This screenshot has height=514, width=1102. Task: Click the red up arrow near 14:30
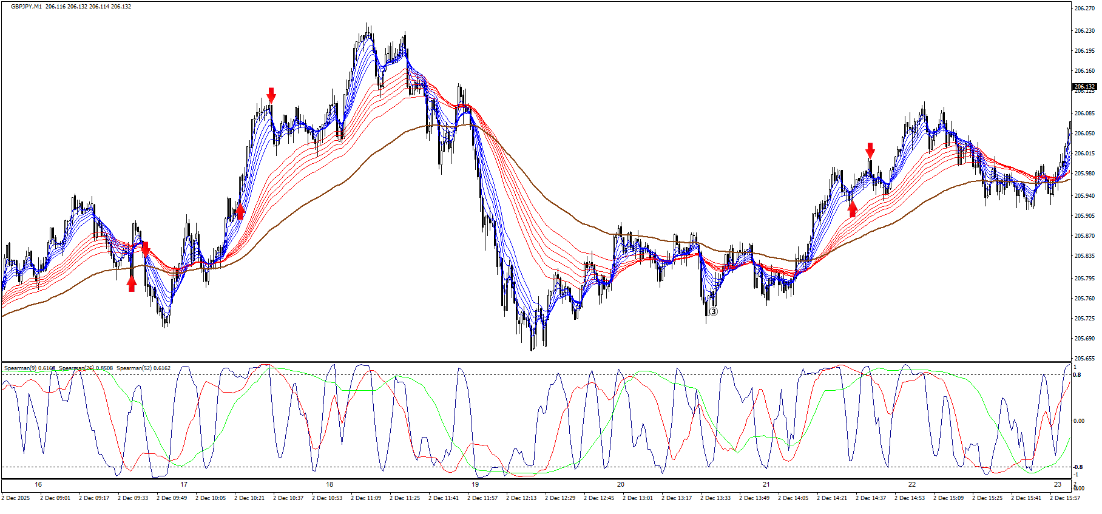coord(853,209)
